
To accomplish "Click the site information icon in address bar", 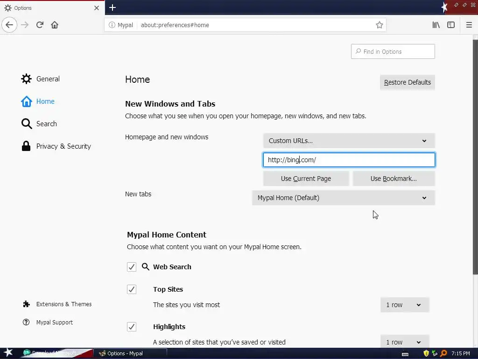I will click(112, 25).
